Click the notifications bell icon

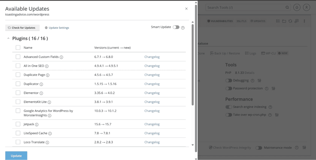point(297,7)
